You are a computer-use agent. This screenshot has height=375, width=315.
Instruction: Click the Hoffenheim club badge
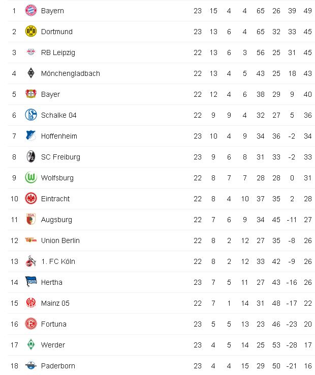[x=31, y=136]
